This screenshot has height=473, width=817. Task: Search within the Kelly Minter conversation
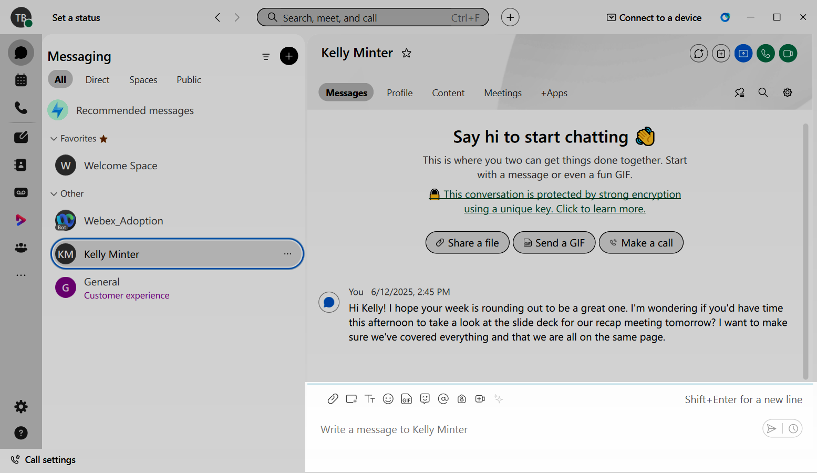tap(763, 92)
